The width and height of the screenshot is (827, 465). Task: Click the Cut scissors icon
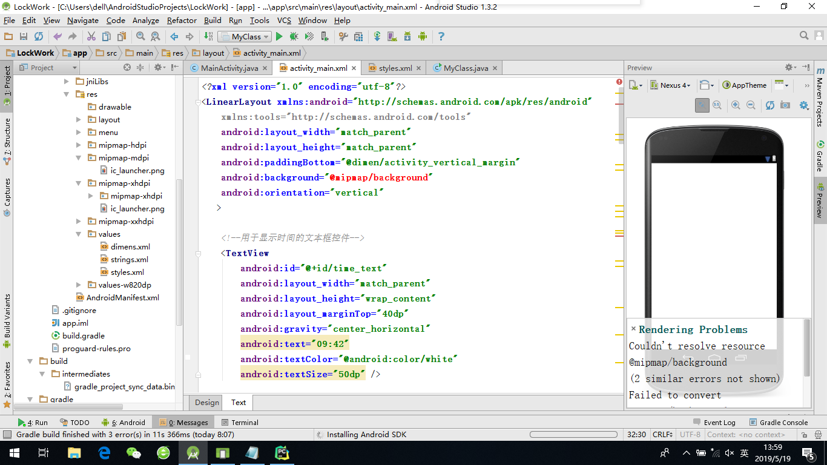pyautogui.click(x=91, y=37)
